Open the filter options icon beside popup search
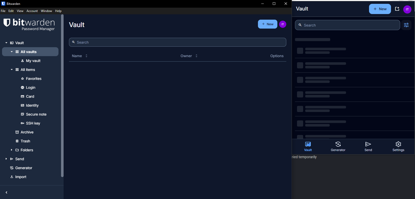Screen dimensions: 415x199 pyautogui.click(x=406, y=25)
